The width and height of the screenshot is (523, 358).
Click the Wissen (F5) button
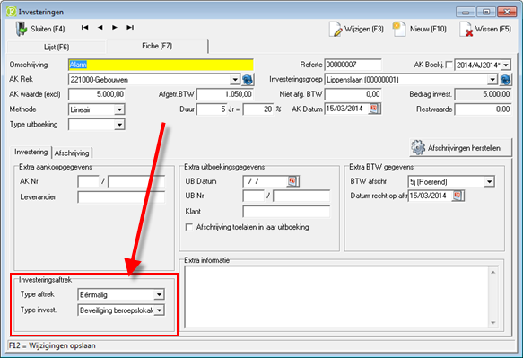485,29
